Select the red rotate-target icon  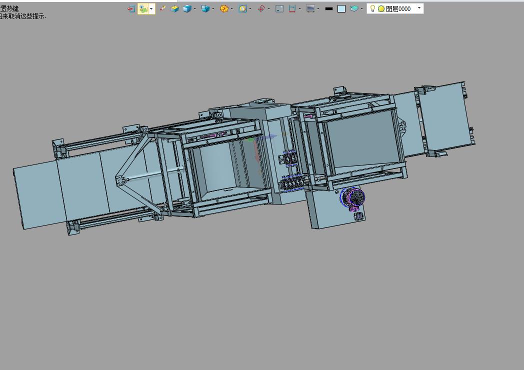pos(261,9)
